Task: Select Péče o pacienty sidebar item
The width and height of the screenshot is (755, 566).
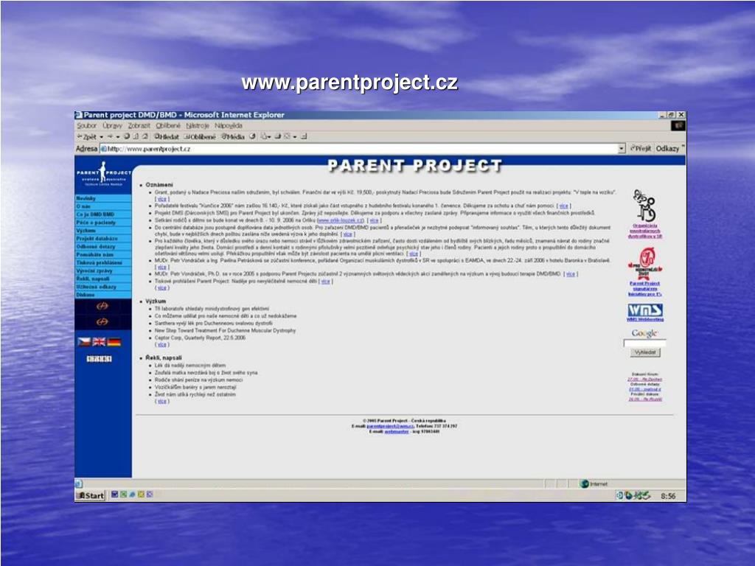Action: tap(103, 223)
